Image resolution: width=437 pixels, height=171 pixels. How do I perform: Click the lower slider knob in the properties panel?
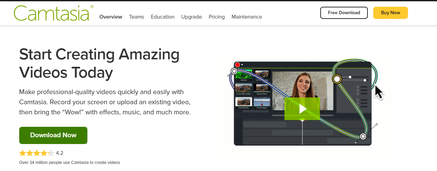click(365, 80)
